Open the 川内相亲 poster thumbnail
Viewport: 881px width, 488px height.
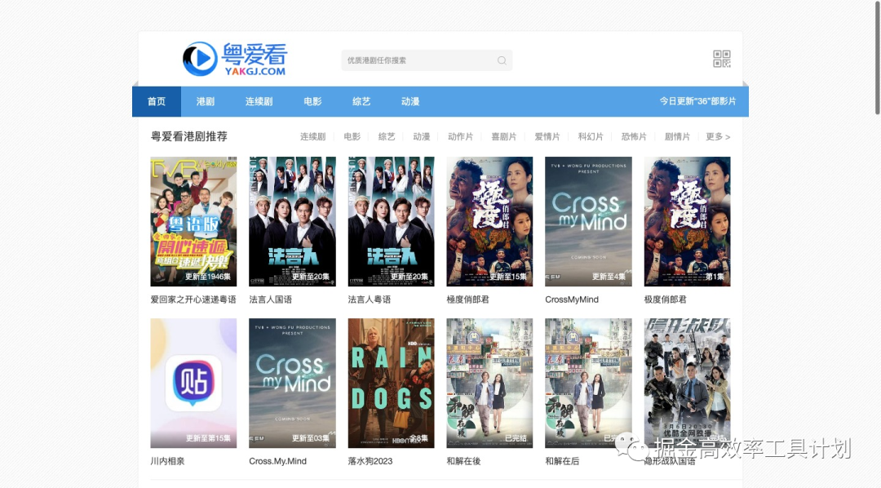click(194, 384)
